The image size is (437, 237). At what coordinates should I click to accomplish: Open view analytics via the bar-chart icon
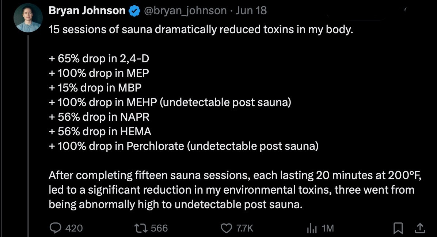(312, 228)
